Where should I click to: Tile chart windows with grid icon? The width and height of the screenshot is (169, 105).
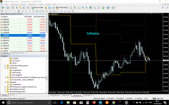[x=90, y=8]
